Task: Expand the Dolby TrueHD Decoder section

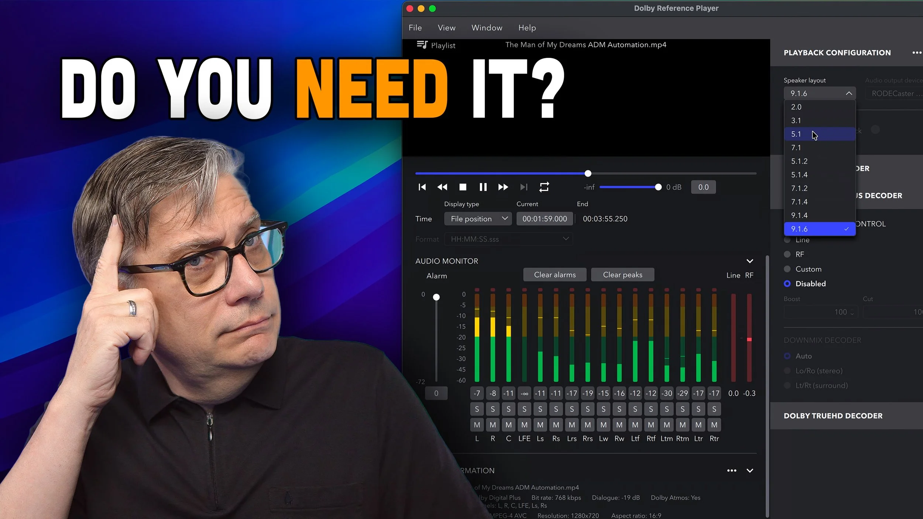Action: (x=846, y=416)
